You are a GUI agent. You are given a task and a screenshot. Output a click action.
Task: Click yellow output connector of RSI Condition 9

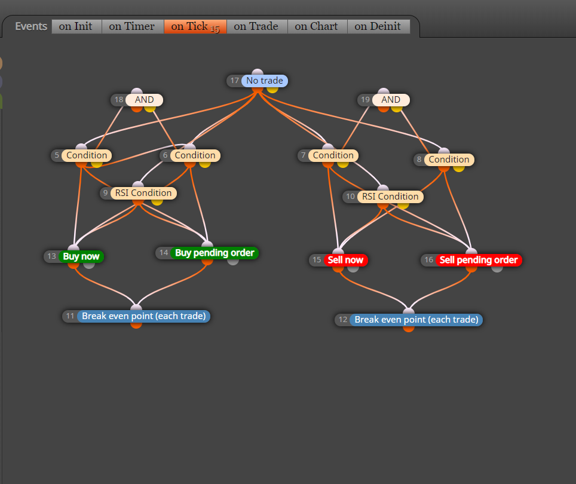coord(157,201)
